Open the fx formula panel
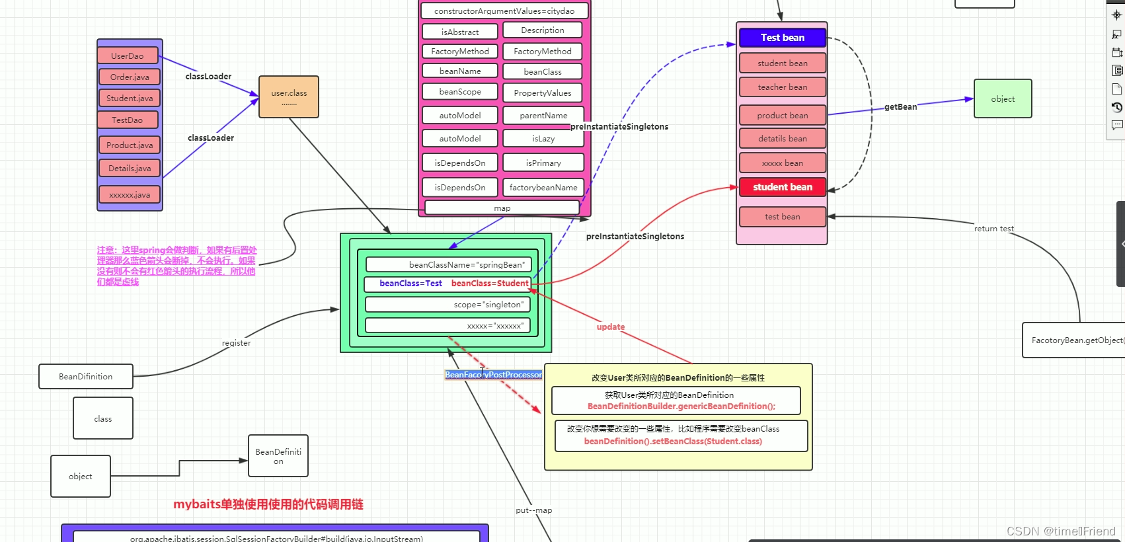Screen dimensions: 1125x542 1116,34
